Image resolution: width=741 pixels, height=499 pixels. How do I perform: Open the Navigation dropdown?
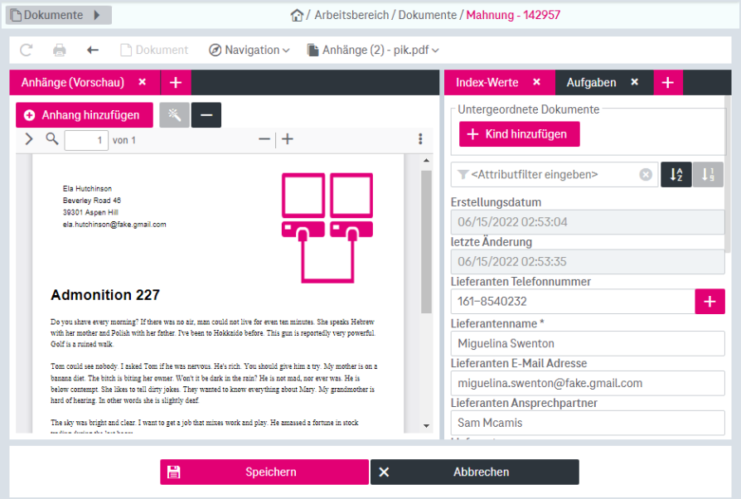pyautogui.click(x=249, y=50)
